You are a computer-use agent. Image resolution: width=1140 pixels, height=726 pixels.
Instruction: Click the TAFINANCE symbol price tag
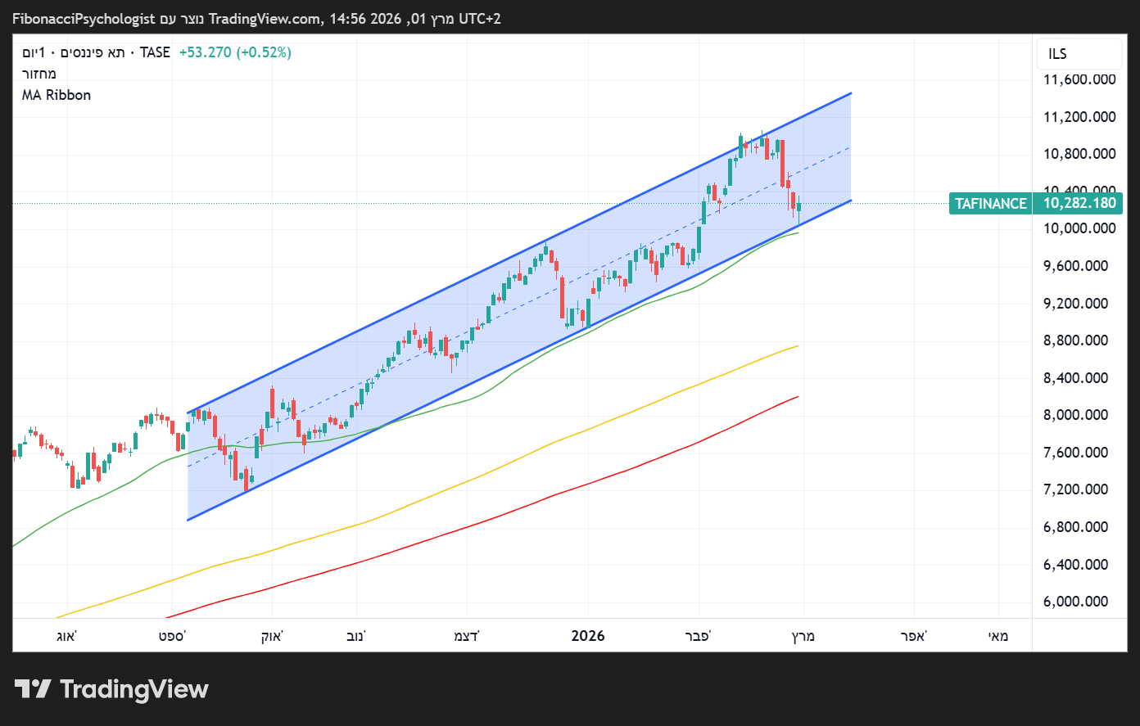pyautogui.click(x=990, y=203)
